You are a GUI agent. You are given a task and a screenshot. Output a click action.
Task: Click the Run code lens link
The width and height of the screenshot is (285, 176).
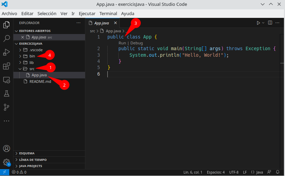tap(122, 43)
